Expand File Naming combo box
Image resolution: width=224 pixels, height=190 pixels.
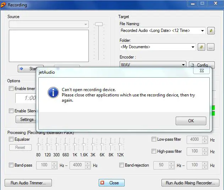tap(202, 31)
